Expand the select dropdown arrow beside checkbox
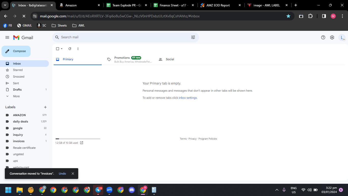Viewport: 348px width, 196px height. [62, 49]
